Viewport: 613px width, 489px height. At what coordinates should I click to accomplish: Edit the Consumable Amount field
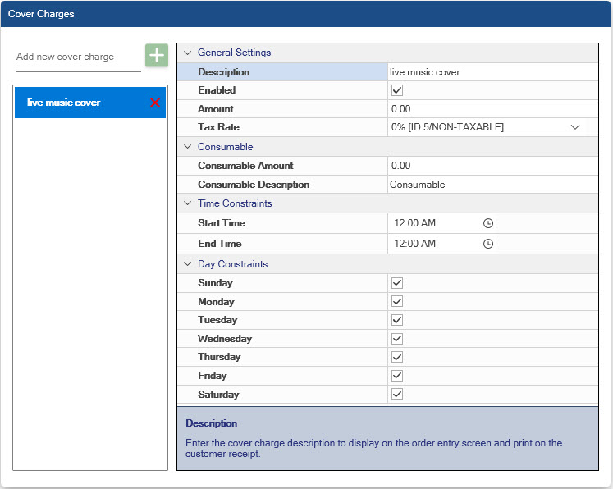point(492,166)
